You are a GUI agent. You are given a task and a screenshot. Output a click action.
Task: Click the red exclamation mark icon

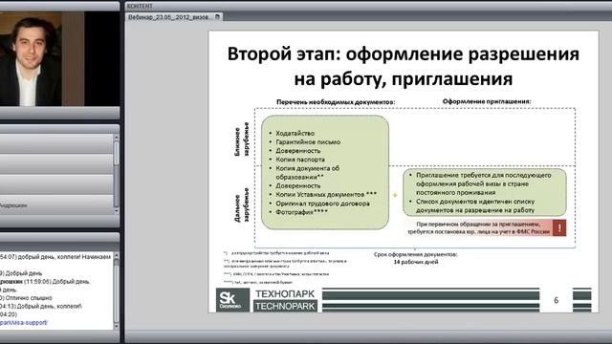[559, 227]
